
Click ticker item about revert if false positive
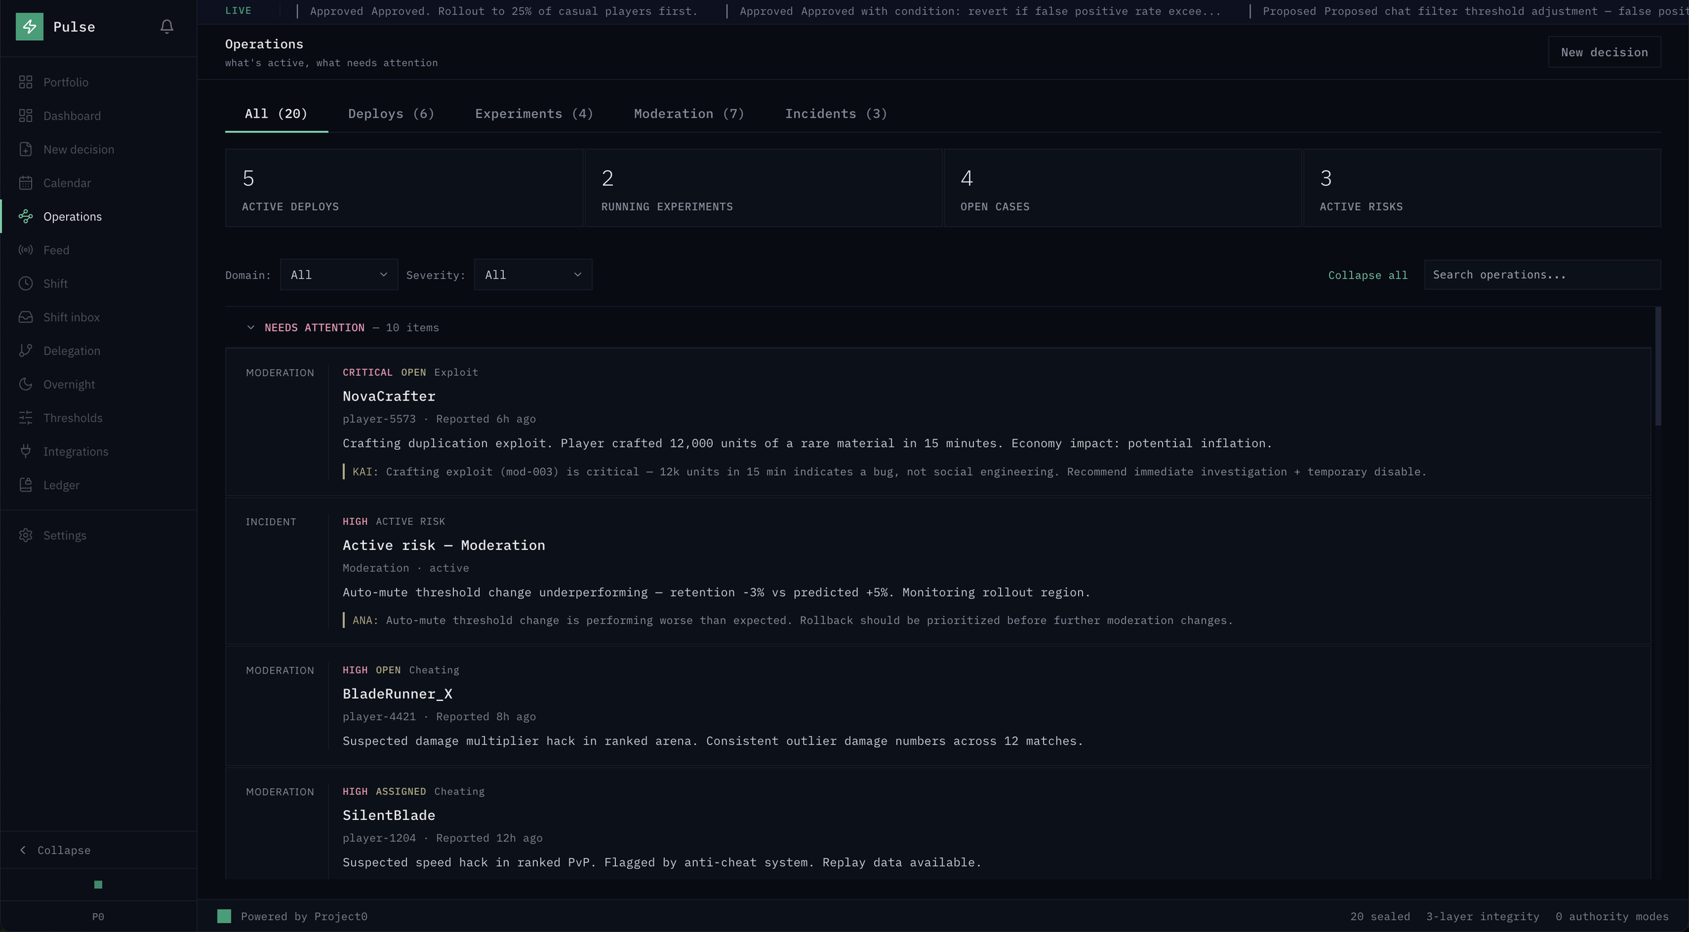[x=980, y=11]
